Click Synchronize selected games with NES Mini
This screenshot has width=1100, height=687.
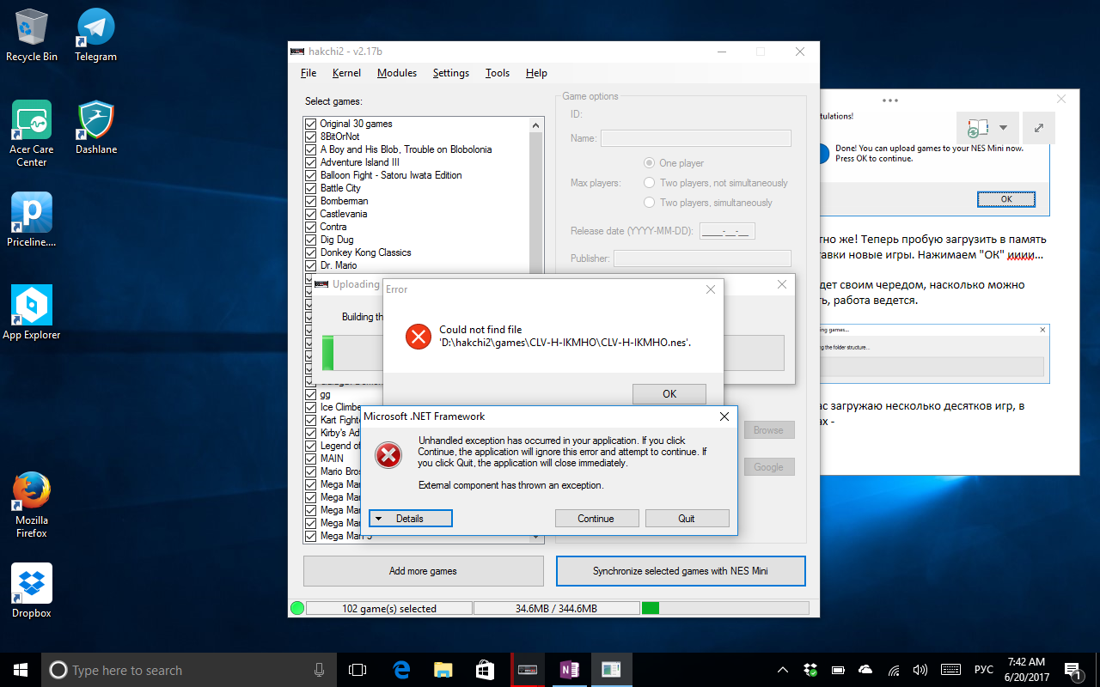click(x=681, y=571)
